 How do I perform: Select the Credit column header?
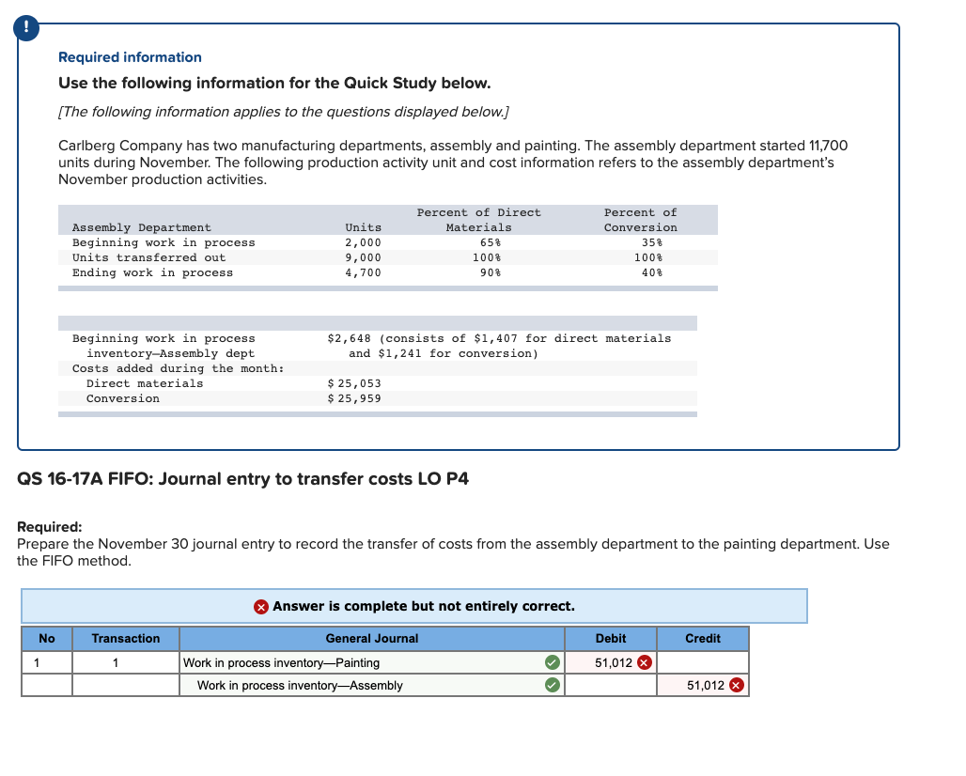[703, 639]
